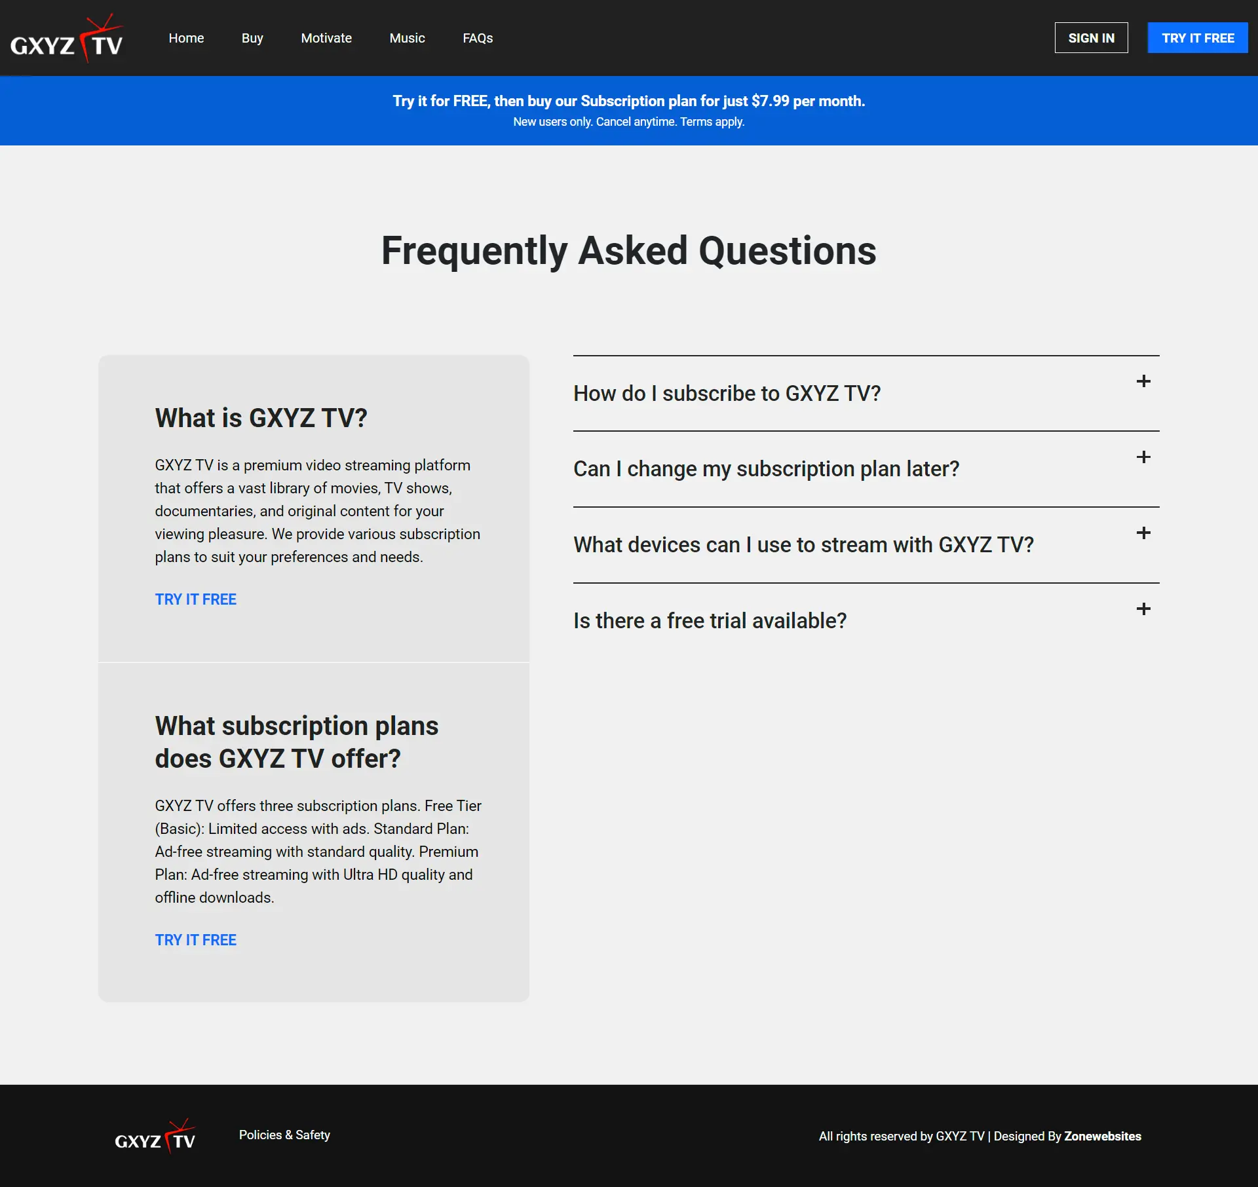Click TRY IT FREE under subscription plans card
Image resolution: width=1258 pixels, height=1187 pixels.
[x=195, y=940]
